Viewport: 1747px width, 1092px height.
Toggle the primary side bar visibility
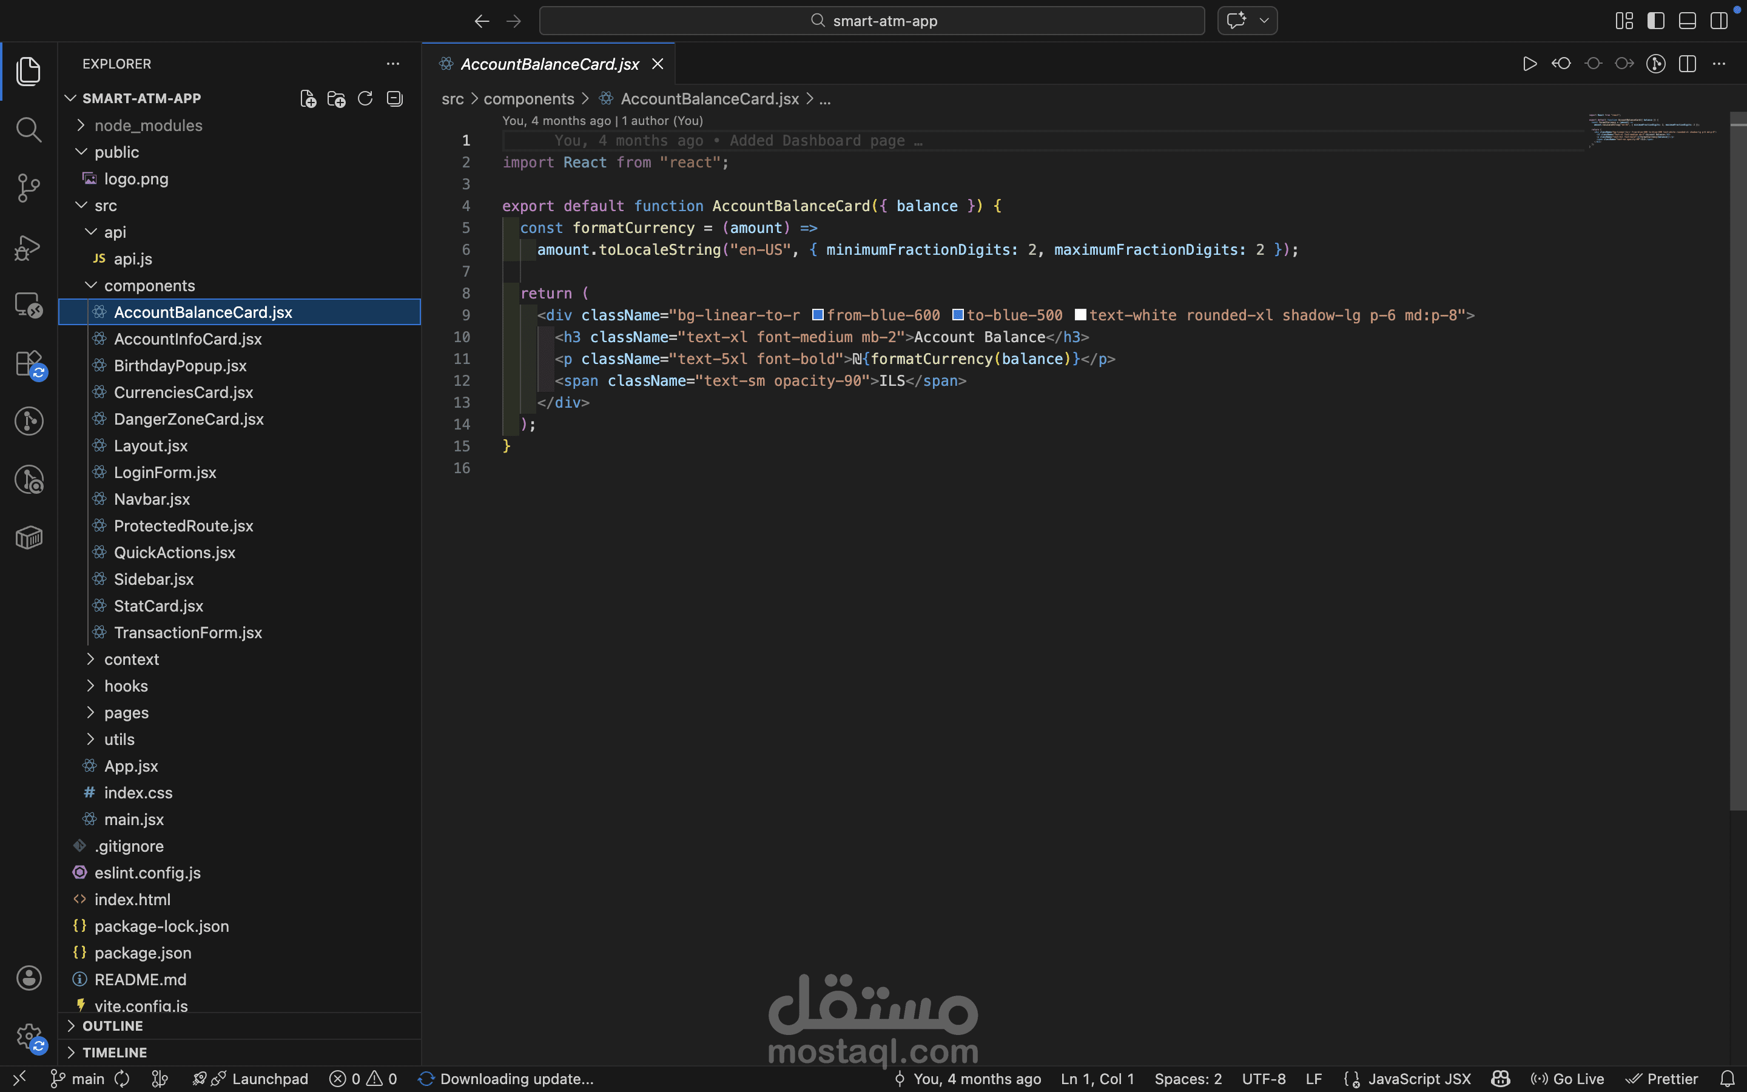pyautogui.click(x=1656, y=21)
